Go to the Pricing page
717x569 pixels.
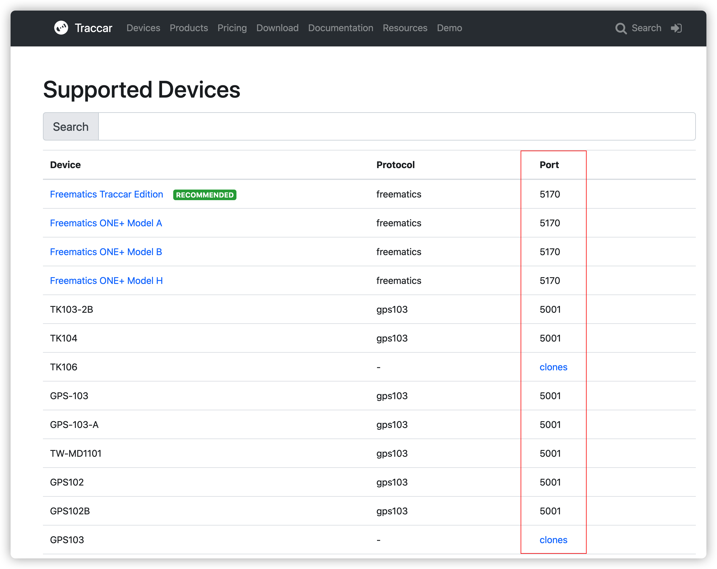[232, 28]
